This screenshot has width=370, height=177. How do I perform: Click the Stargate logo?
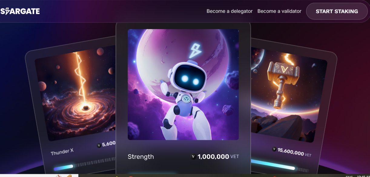click(20, 11)
